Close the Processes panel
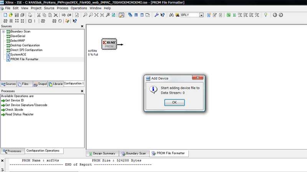This screenshot has width=307, height=172. [82, 91]
